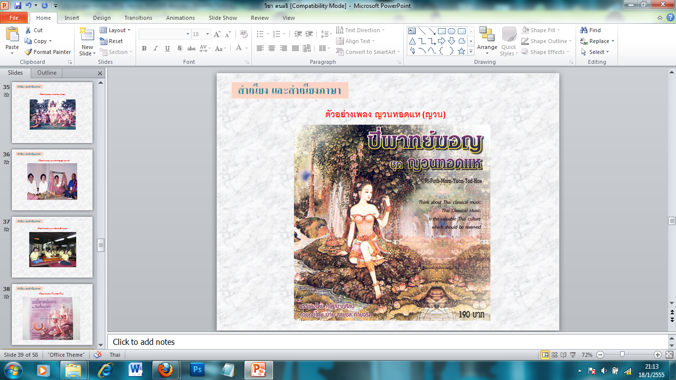Viewport: 676px width, 380px height.
Task: Open Quick Styles gallery
Action: (509, 41)
